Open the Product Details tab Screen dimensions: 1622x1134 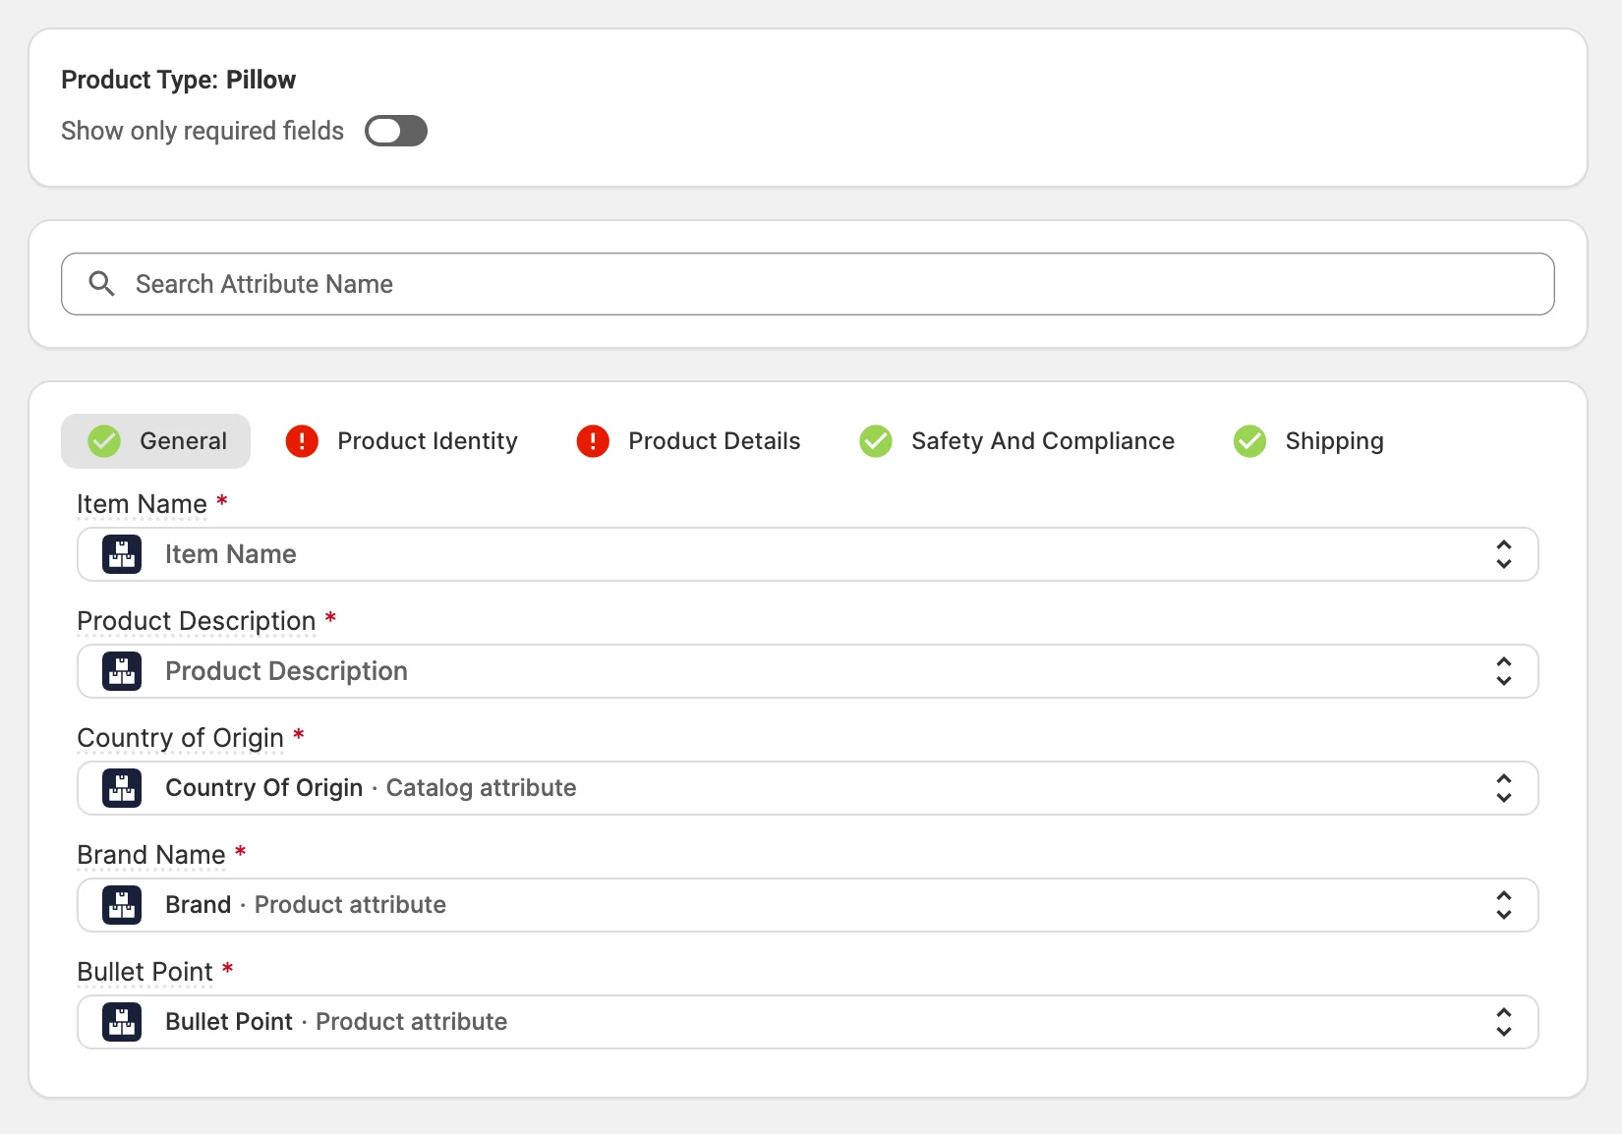click(x=688, y=441)
